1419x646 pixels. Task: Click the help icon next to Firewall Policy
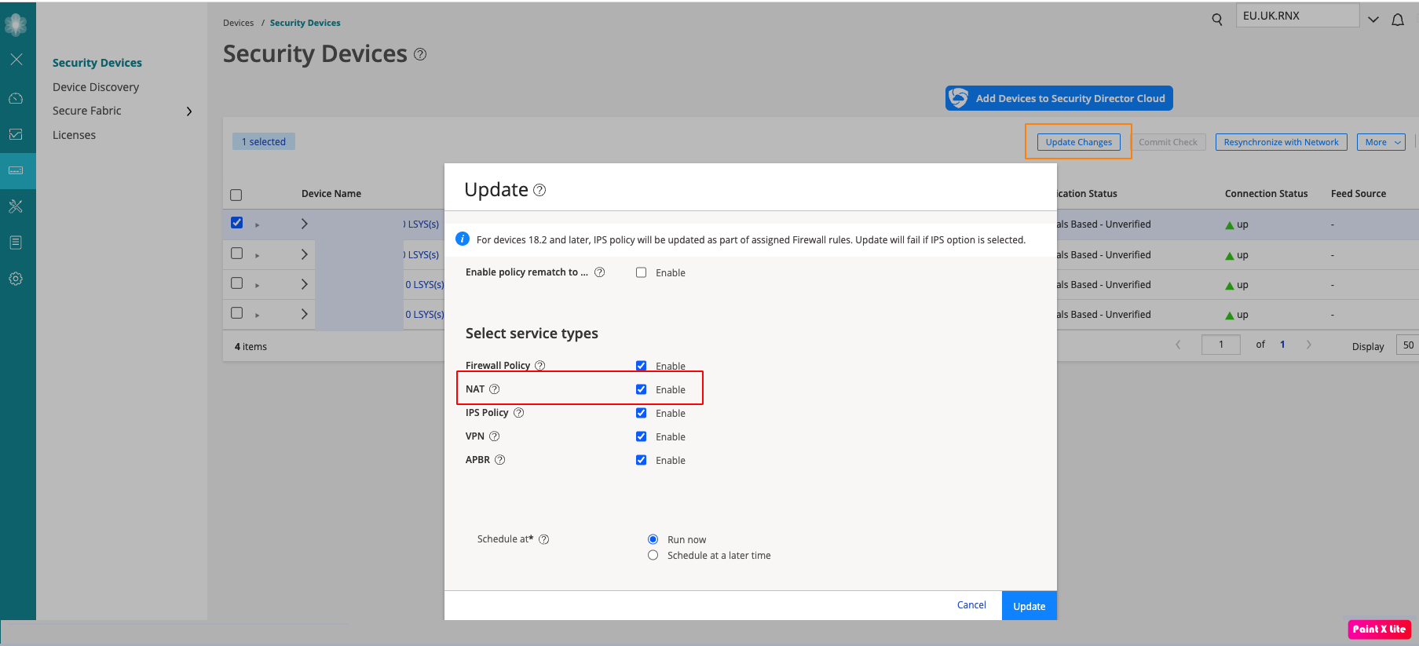pos(540,366)
